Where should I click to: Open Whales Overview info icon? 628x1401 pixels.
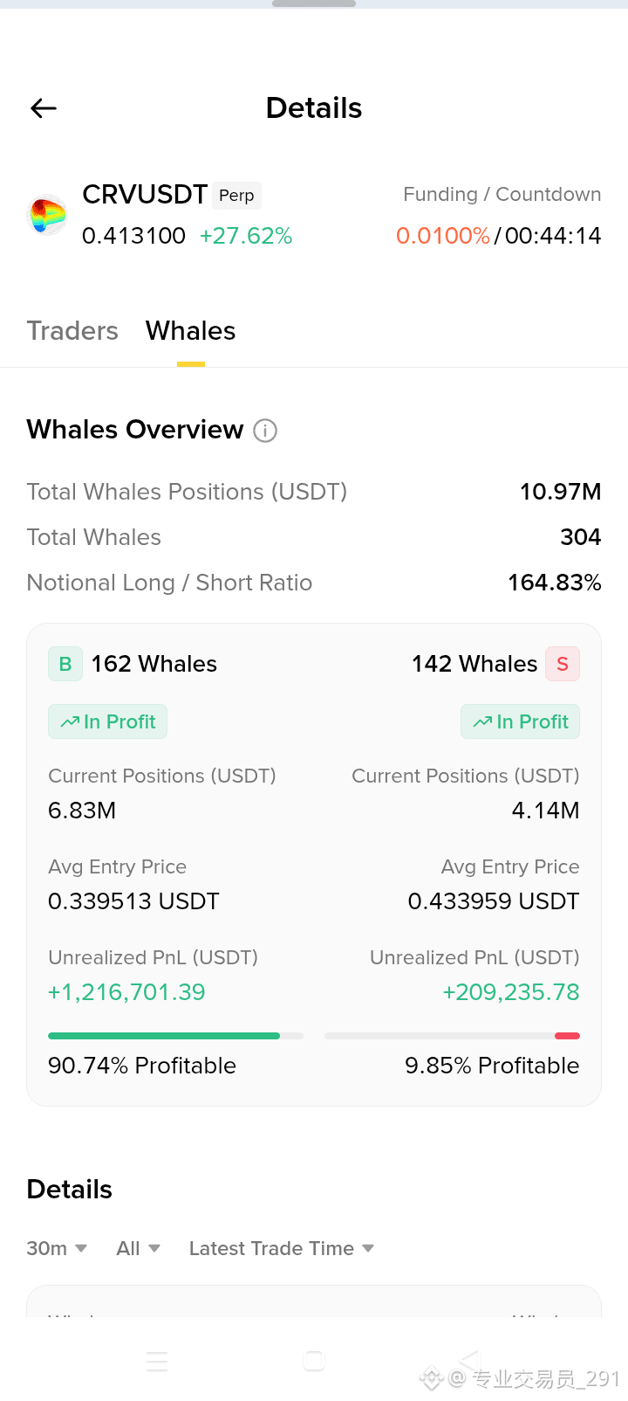(265, 431)
